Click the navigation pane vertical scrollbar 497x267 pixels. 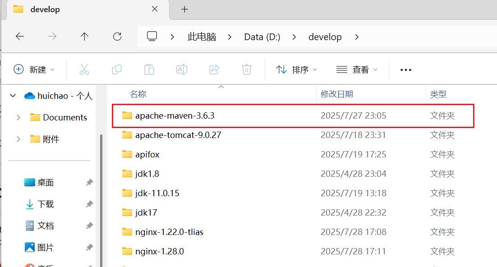(x=101, y=200)
